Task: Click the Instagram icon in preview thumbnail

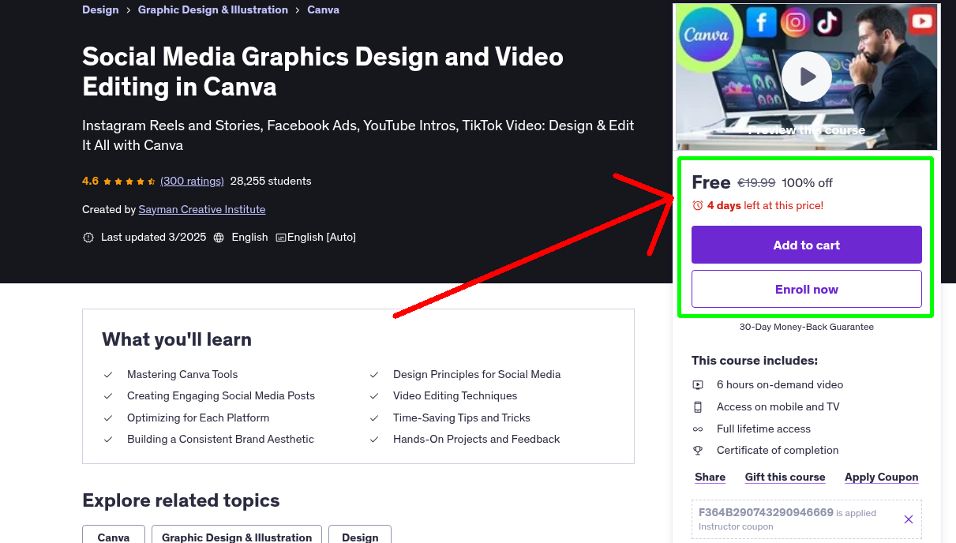Action: pyautogui.click(x=795, y=22)
